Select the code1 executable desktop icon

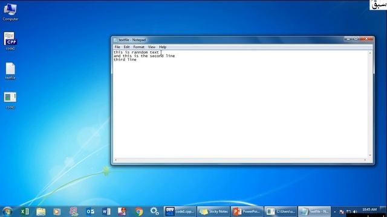[10, 100]
